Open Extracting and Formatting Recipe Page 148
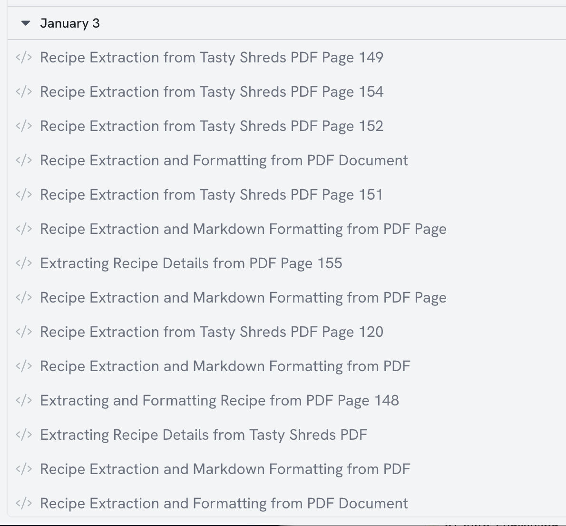This screenshot has width=566, height=526. [219, 401]
